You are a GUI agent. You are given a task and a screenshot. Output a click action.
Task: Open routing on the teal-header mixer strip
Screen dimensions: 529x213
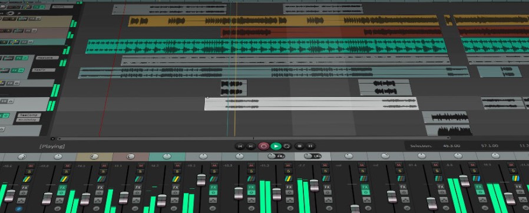177,179
